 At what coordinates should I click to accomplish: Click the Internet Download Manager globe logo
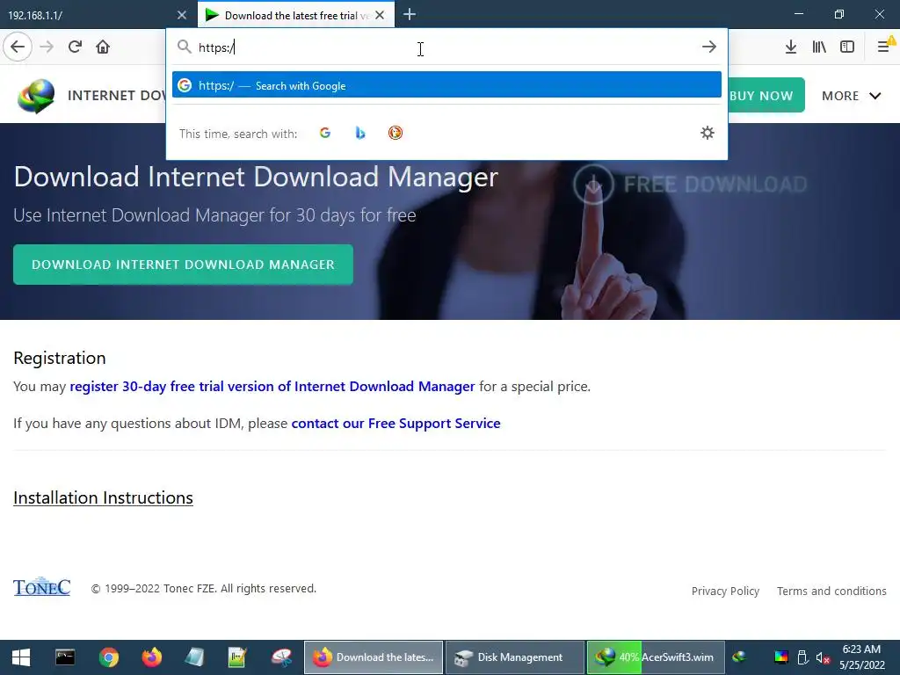(x=36, y=96)
